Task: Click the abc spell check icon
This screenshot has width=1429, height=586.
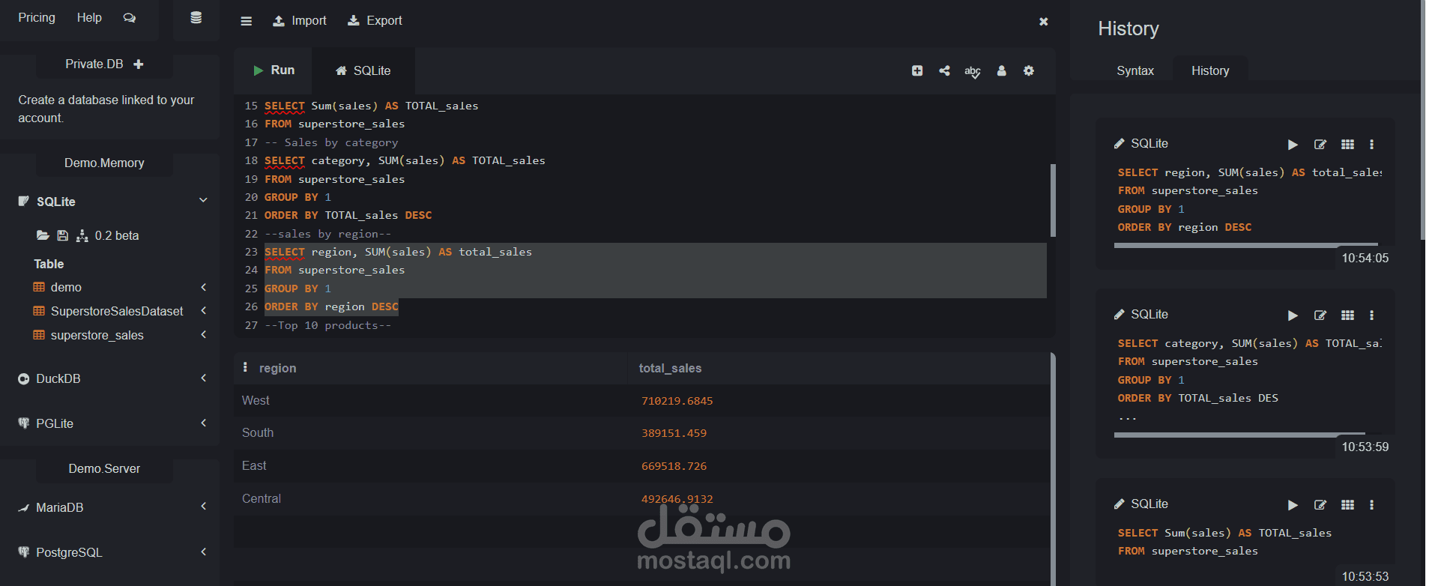Action: point(973,71)
